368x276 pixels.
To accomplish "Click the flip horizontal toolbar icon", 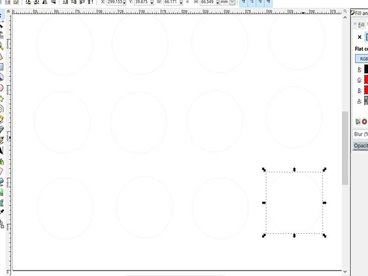I will click(x=45, y=2).
